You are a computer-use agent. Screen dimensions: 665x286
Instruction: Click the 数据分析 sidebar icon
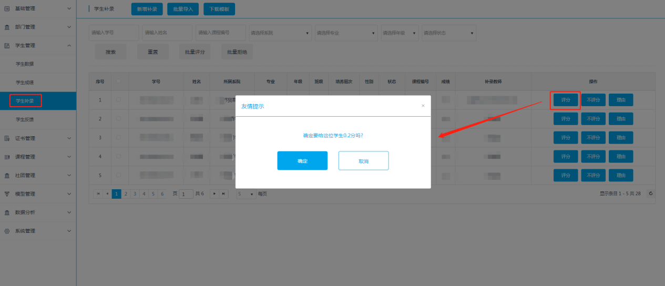click(7, 212)
